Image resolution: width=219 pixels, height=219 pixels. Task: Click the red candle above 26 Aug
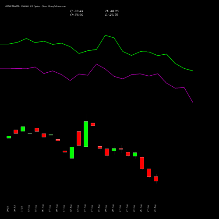(142, 163)
